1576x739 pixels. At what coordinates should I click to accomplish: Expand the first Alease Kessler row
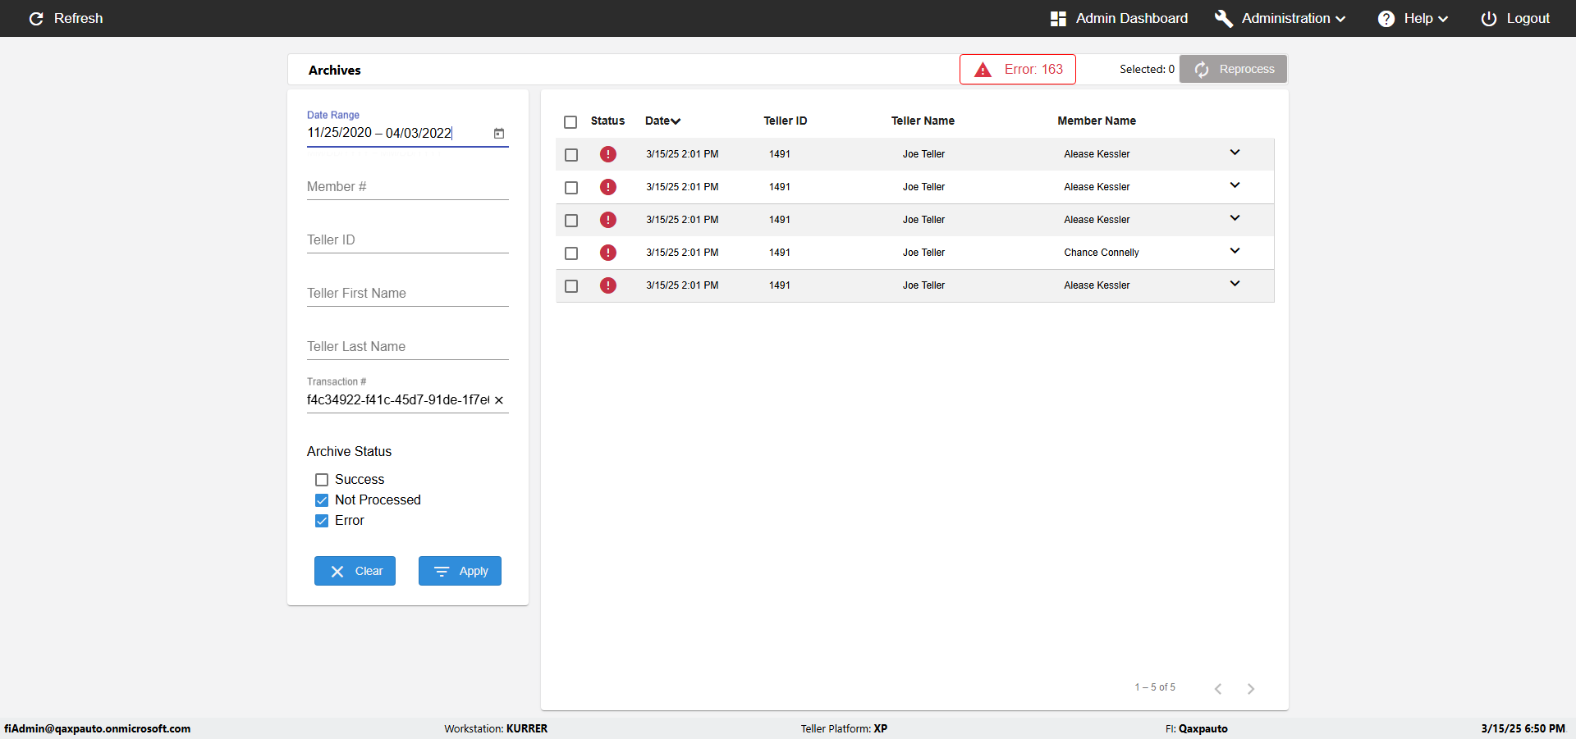click(x=1235, y=153)
